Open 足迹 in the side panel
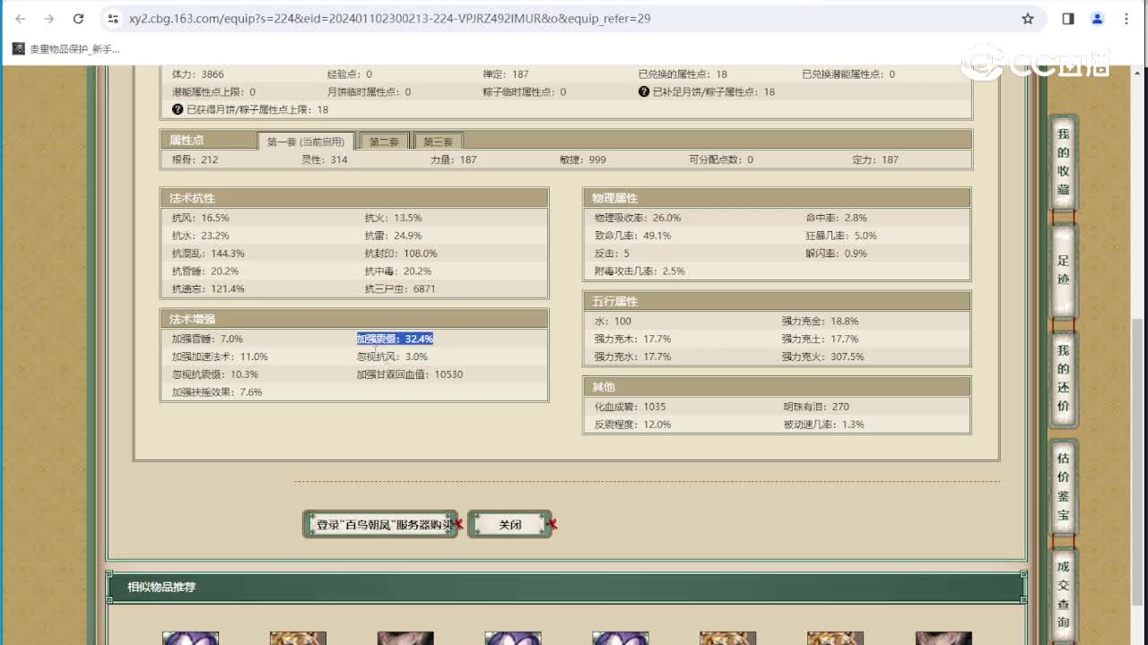The width and height of the screenshot is (1148, 645). 1063,270
